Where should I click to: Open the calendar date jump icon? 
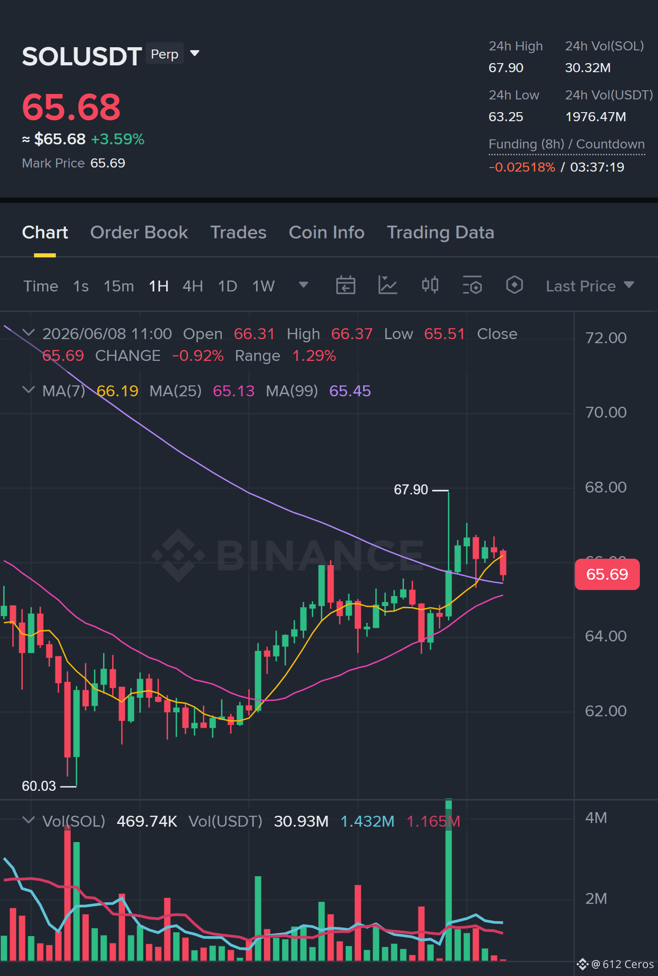pyautogui.click(x=345, y=286)
